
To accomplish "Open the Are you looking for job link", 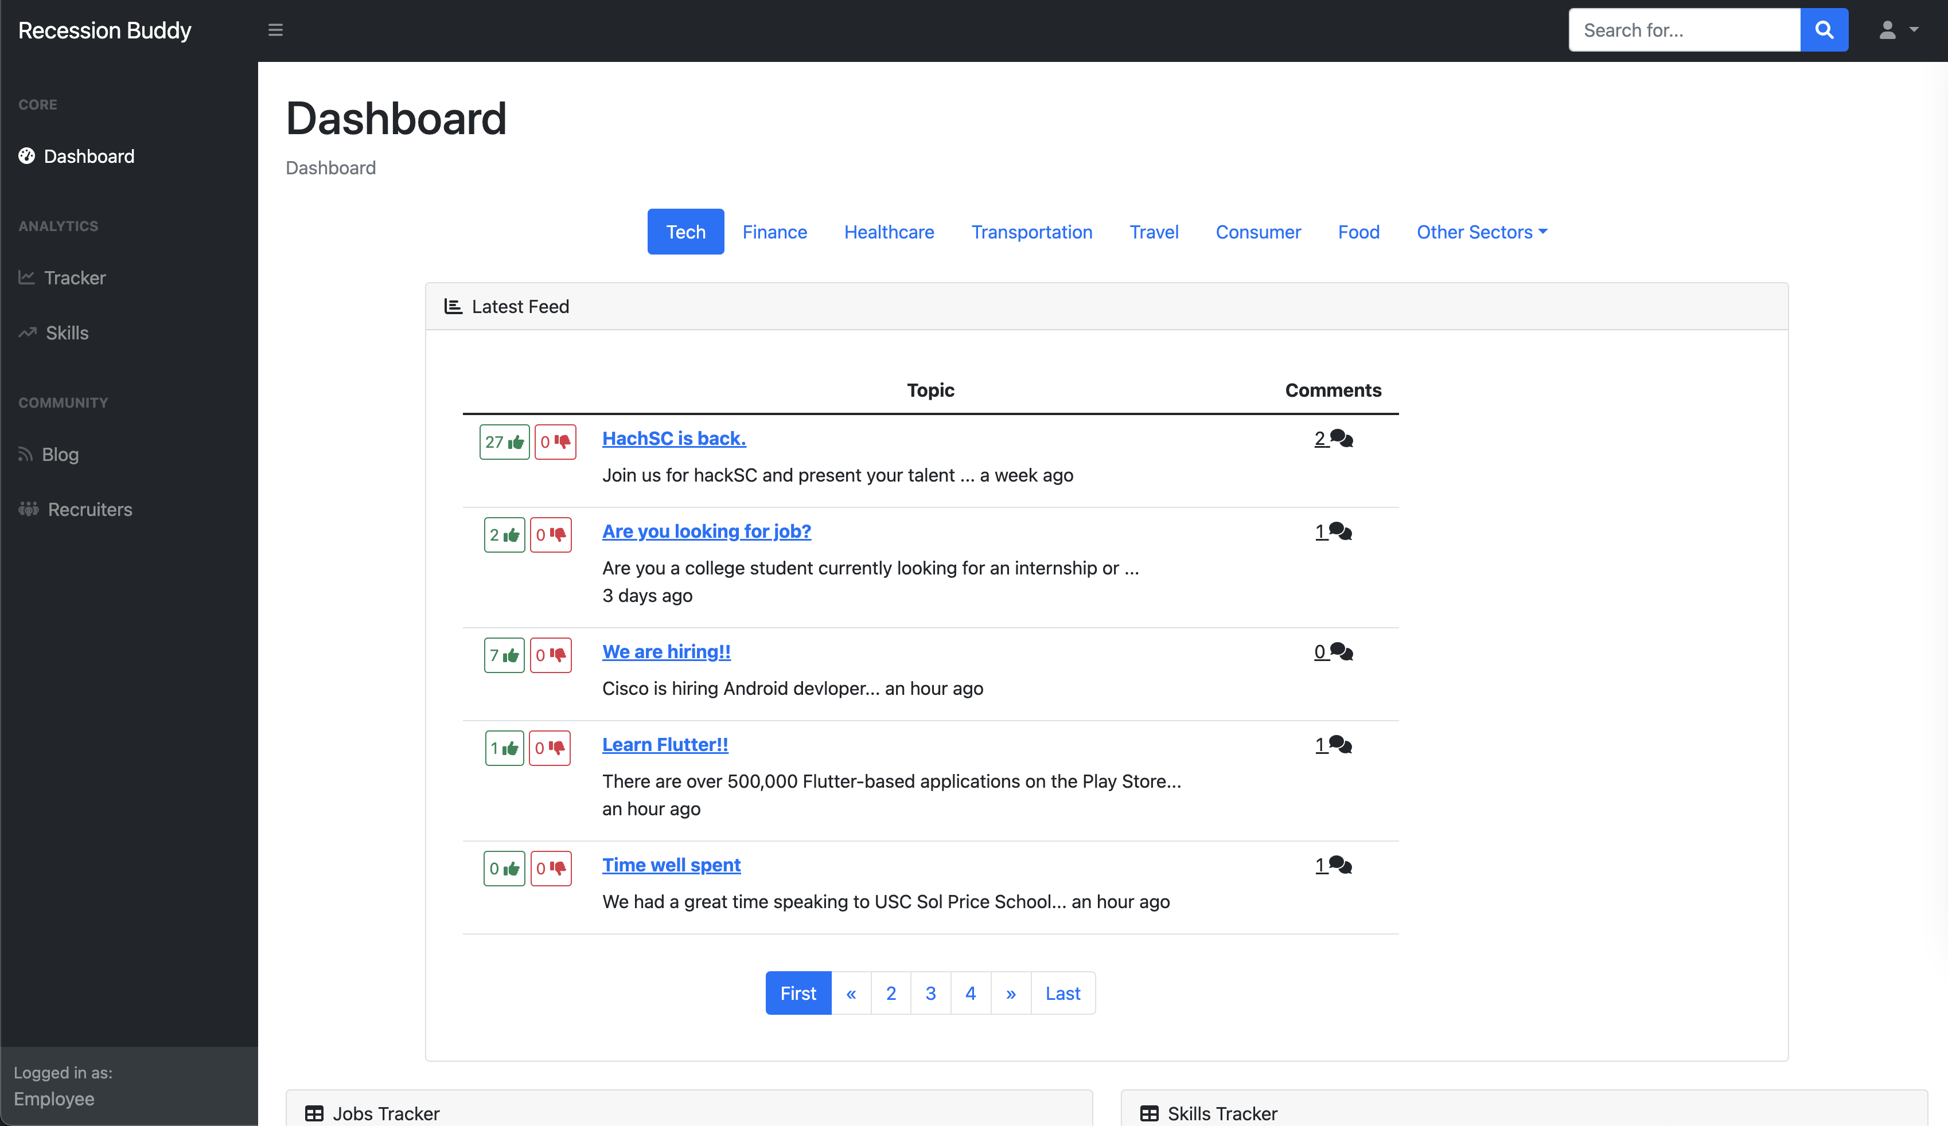I will pyautogui.click(x=706, y=531).
